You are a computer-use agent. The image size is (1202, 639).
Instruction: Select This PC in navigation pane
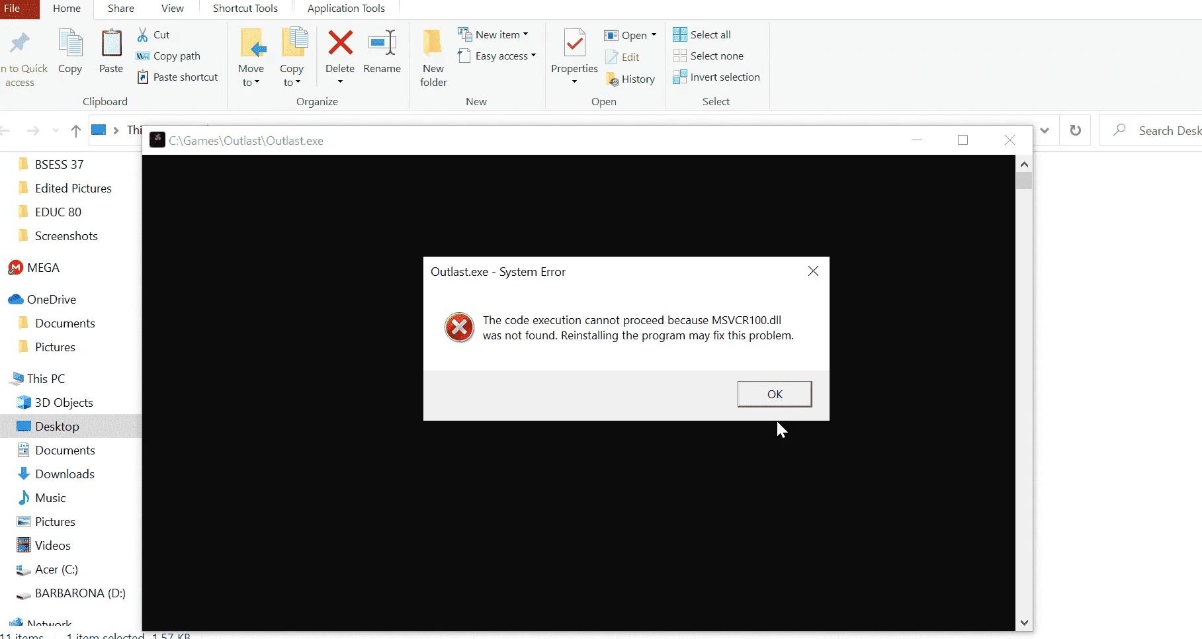[37, 379]
